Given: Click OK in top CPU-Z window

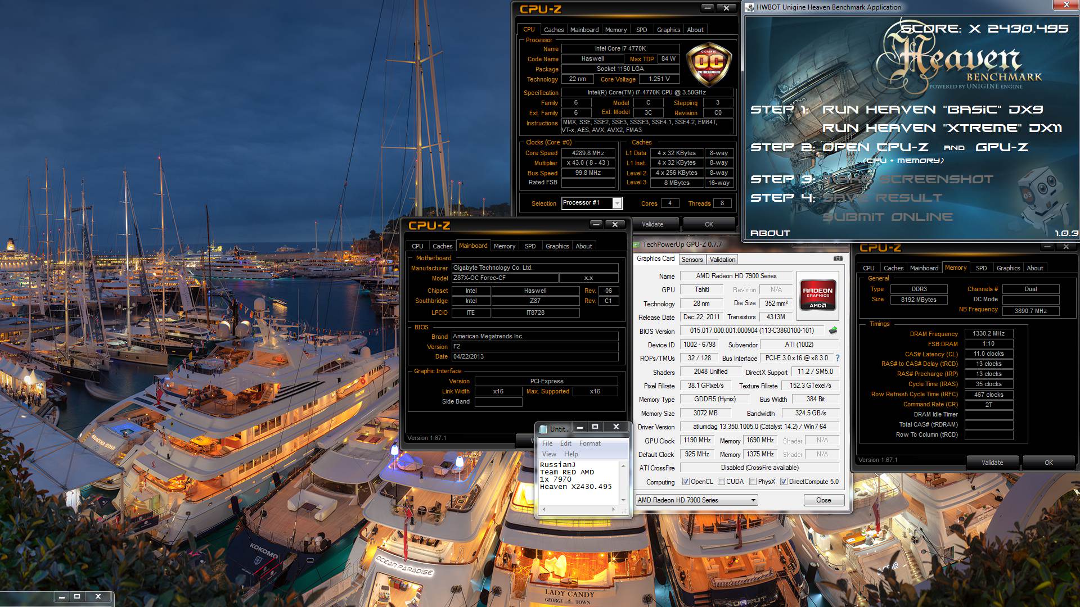Looking at the screenshot, I should click(x=709, y=224).
